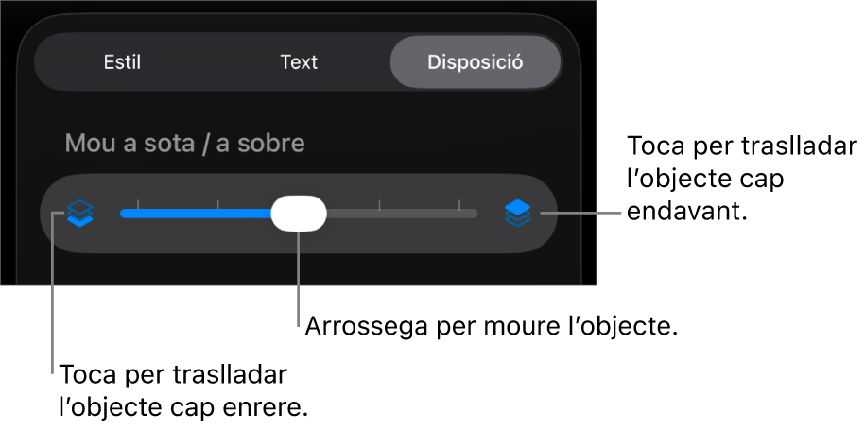865x430 pixels.
Task: Click the leftmost tick mark above slider
Action: pyautogui.click(x=138, y=204)
